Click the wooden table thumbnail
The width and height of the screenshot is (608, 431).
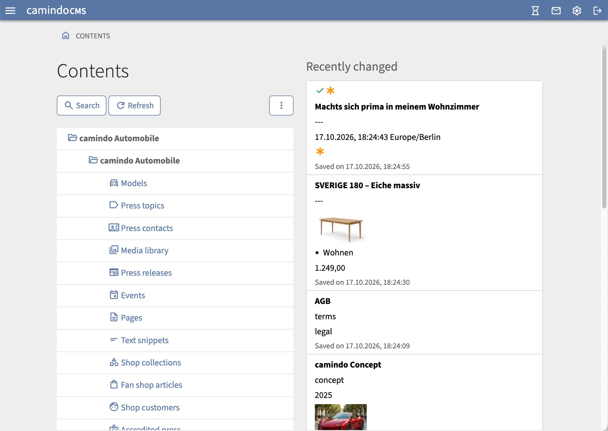point(341,229)
